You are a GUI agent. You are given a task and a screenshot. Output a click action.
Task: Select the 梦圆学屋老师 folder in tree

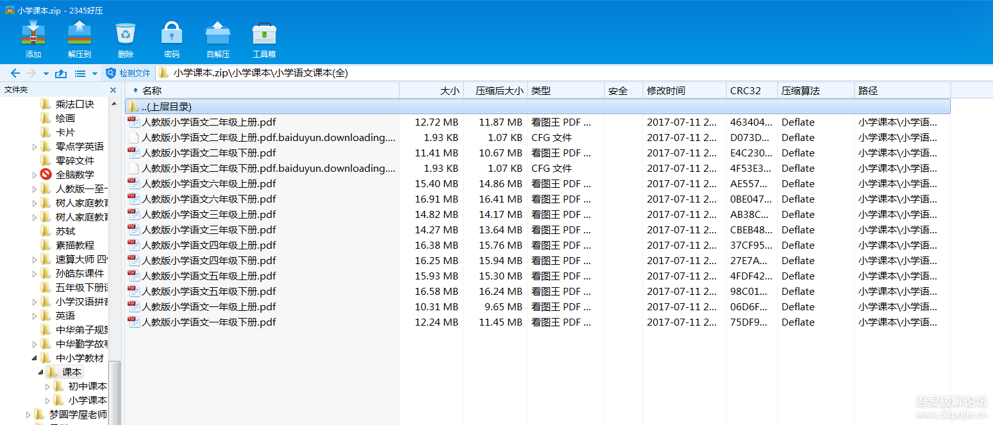tap(78, 414)
